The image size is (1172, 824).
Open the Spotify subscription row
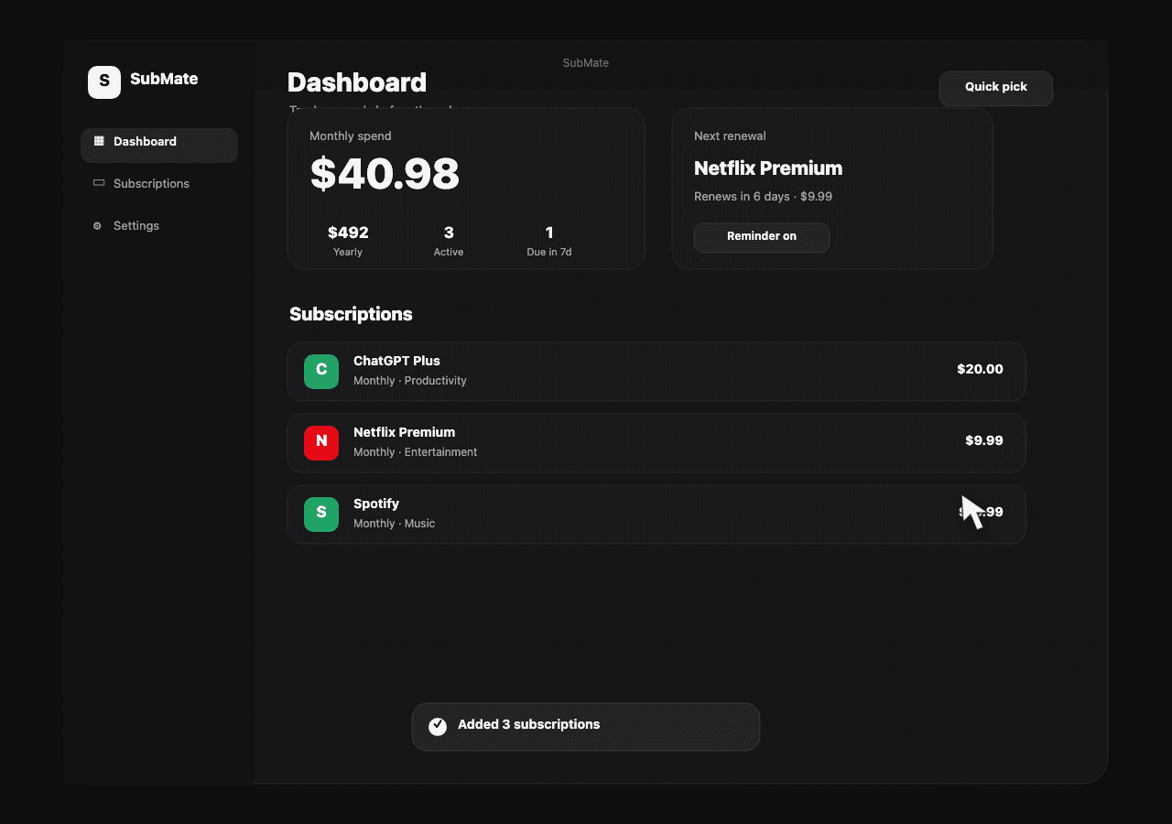657,514
